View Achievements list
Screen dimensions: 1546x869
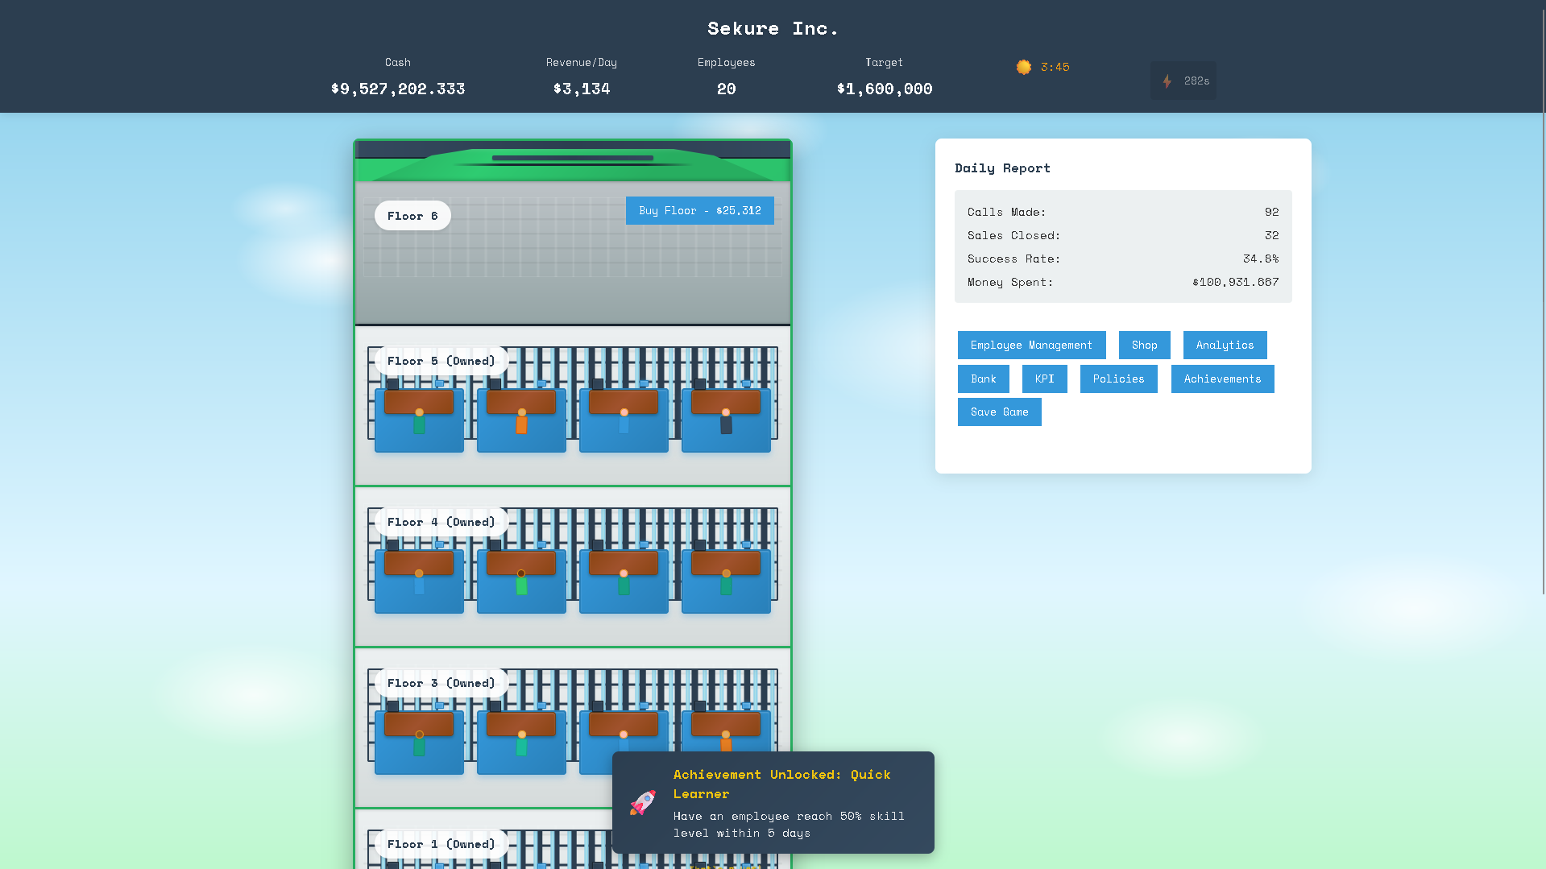point(1222,379)
